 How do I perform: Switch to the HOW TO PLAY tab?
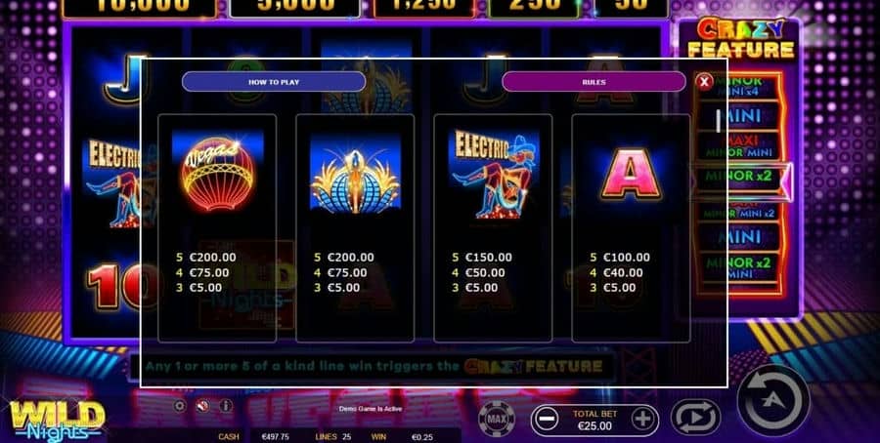tap(274, 82)
